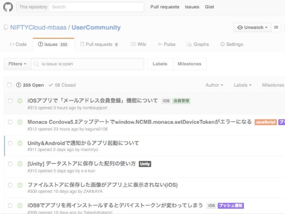Image resolution: width=285 pixels, height=214 pixels.
Task: Click open status icon for issue #313
Action: coord(20,101)
